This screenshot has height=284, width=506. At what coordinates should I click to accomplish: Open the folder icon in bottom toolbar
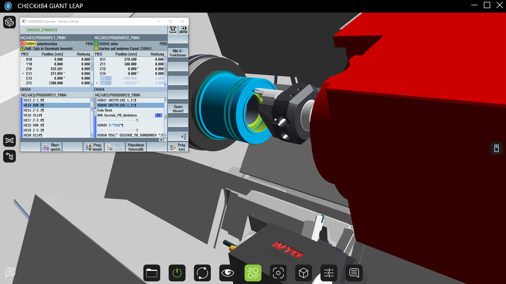point(152,273)
